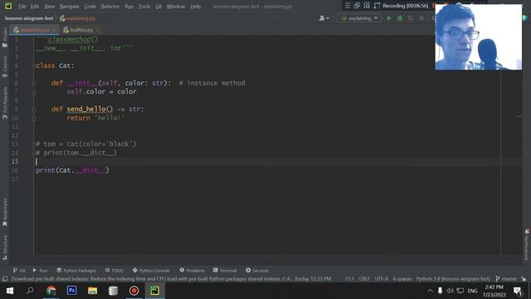Viewport: 531px width, 299px height.
Task: Open the user account dropdown in toolbar
Action: pos(324,18)
